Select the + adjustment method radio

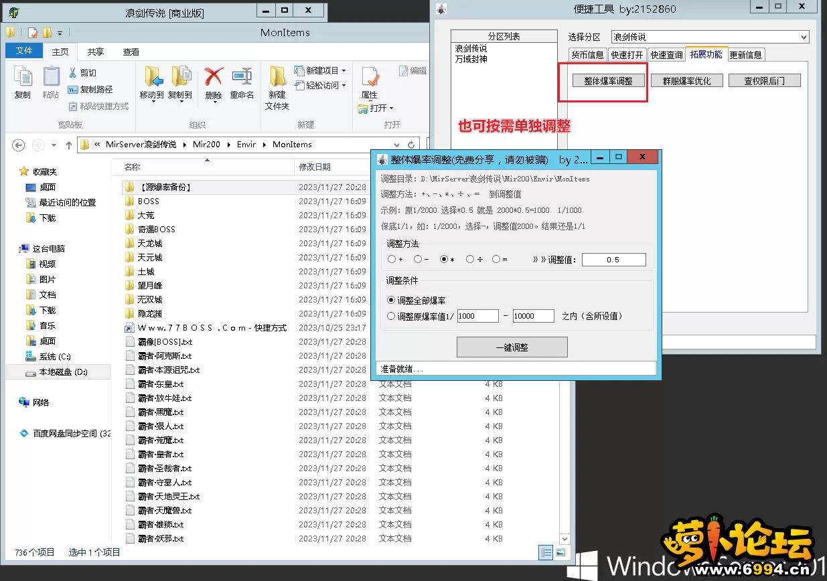point(392,259)
